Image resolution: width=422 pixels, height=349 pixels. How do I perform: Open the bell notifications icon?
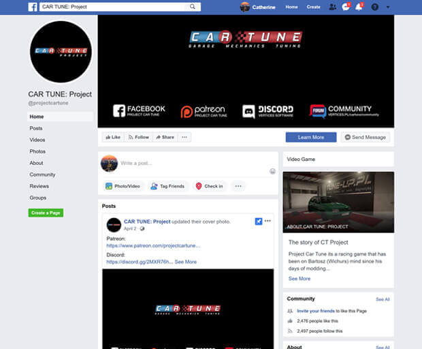(359, 7)
